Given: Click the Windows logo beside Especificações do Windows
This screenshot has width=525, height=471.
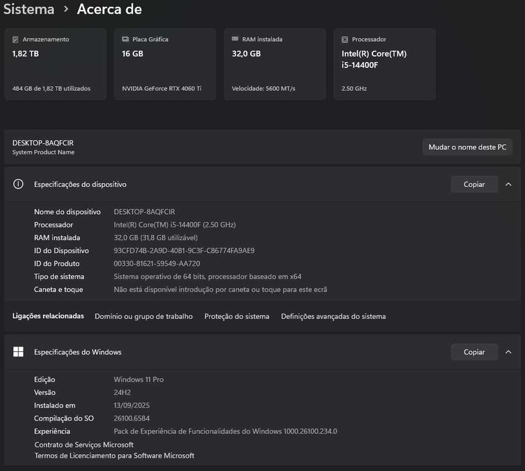Looking at the screenshot, I should pos(18,352).
